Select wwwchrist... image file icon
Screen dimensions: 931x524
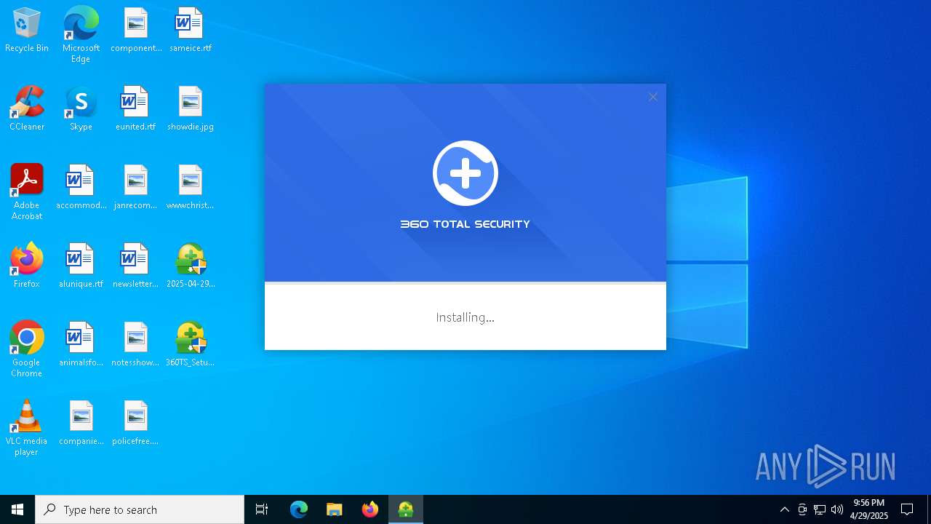click(x=190, y=188)
